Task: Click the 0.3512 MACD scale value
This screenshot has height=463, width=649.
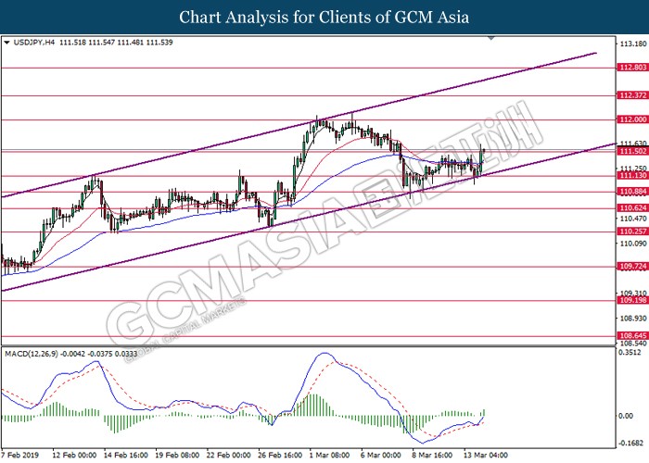Action: 630,353
